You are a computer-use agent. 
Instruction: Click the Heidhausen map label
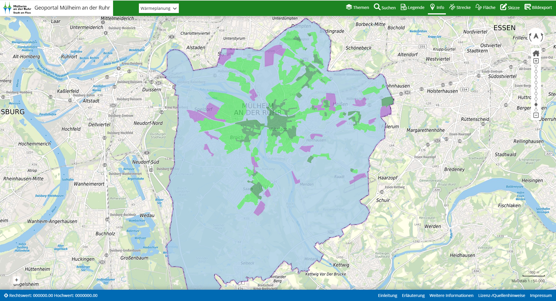462,255
